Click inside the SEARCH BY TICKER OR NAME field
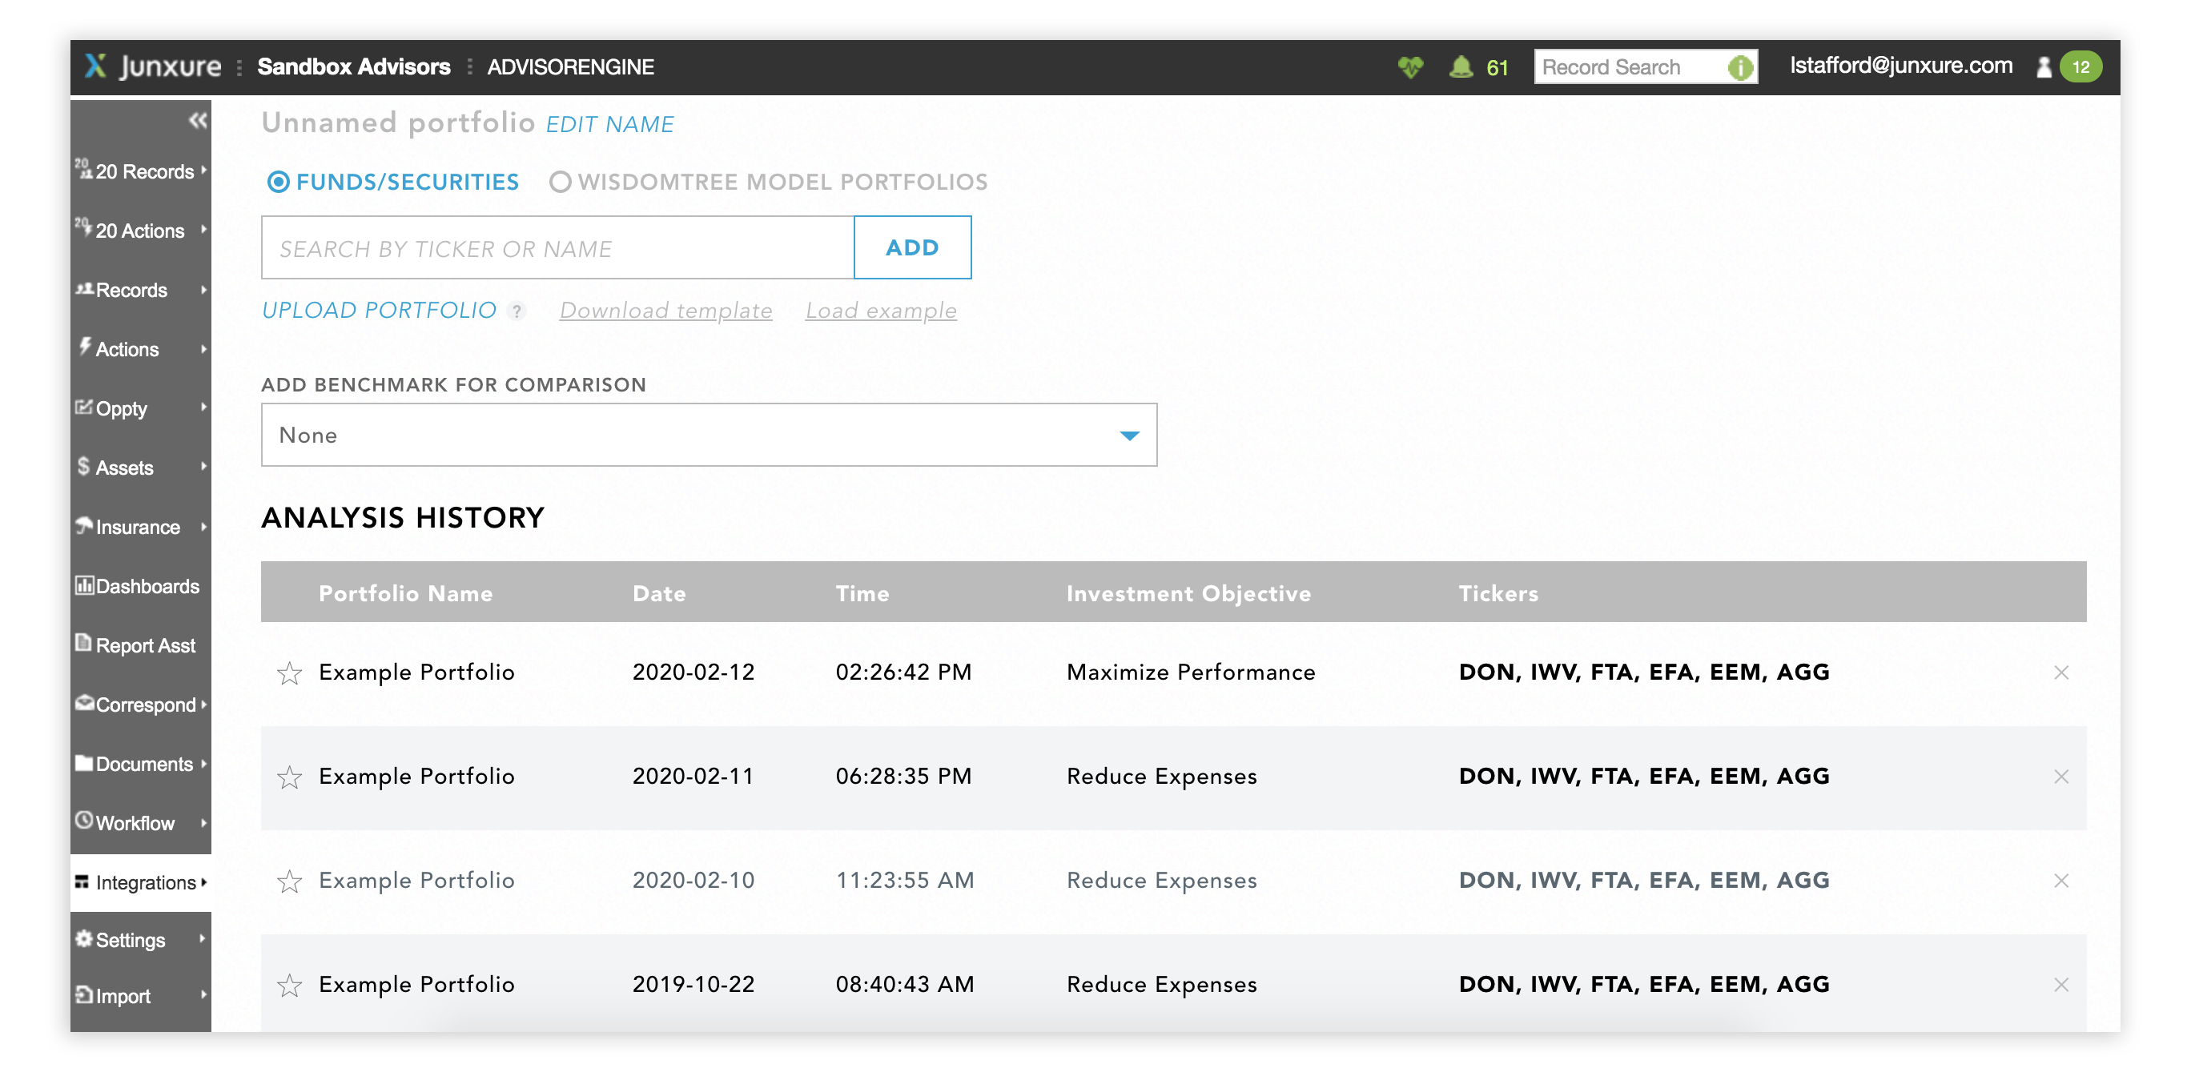Image resolution: width=2191 pixels, height=1072 pixels. [553, 248]
